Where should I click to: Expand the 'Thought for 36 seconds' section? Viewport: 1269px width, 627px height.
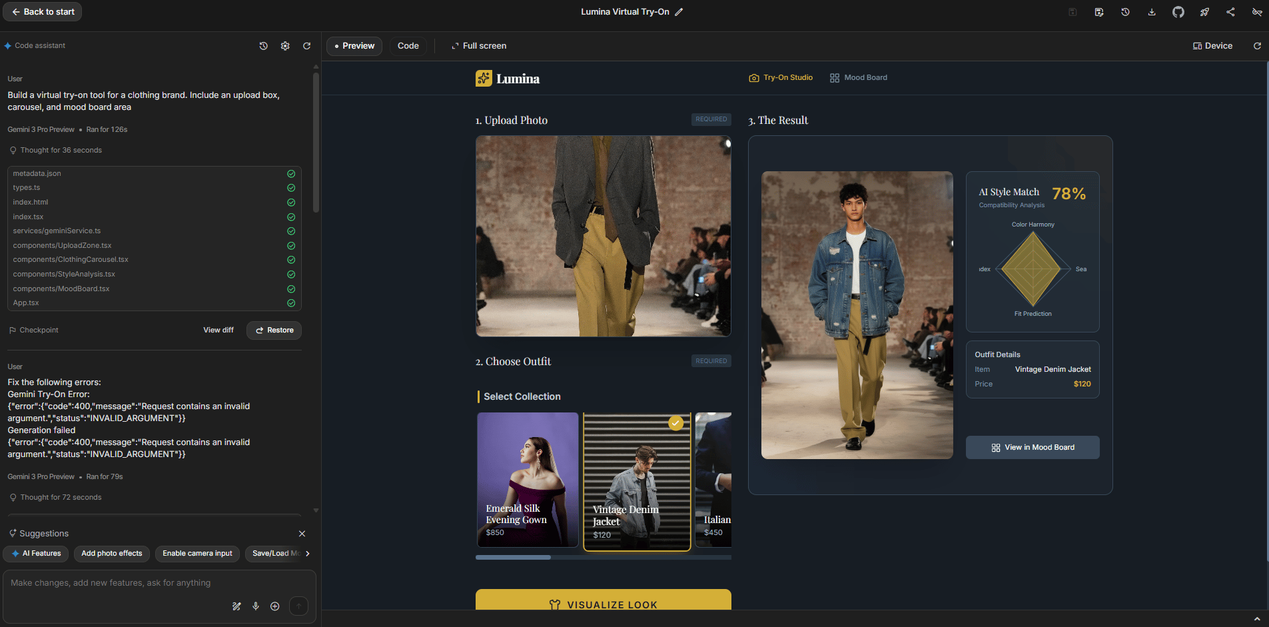pyautogui.click(x=61, y=151)
